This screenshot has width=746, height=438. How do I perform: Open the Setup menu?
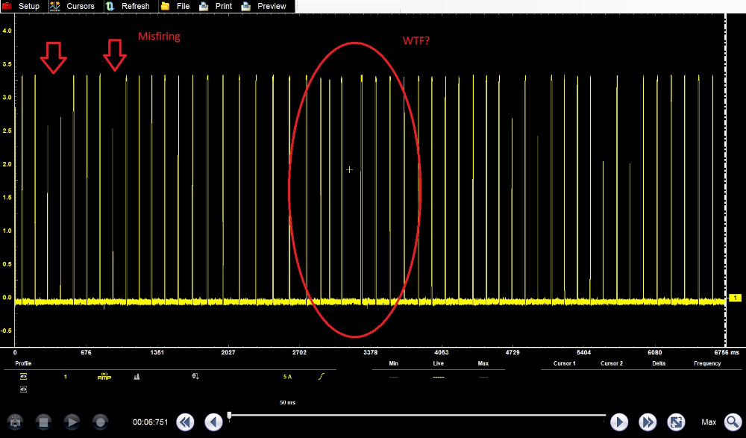22,6
